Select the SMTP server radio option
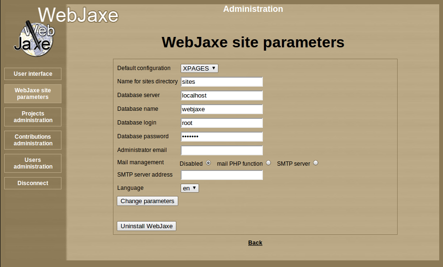 point(316,163)
